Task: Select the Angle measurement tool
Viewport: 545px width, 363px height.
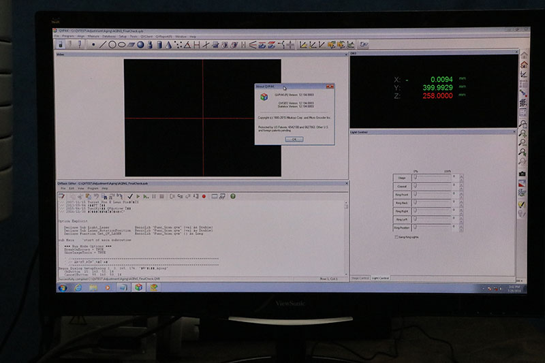Action: tap(187, 45)
